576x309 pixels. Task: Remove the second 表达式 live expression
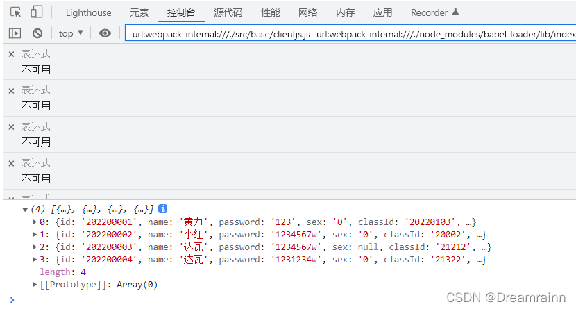[11, 91]
